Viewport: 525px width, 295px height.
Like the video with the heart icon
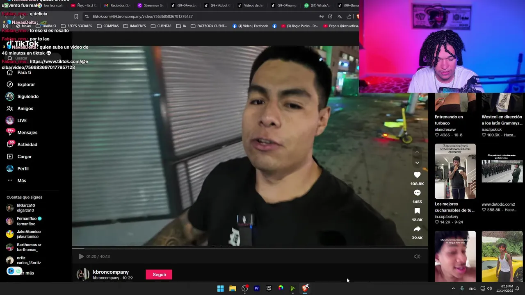417,175
